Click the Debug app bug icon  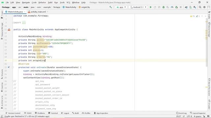[164, 7]
